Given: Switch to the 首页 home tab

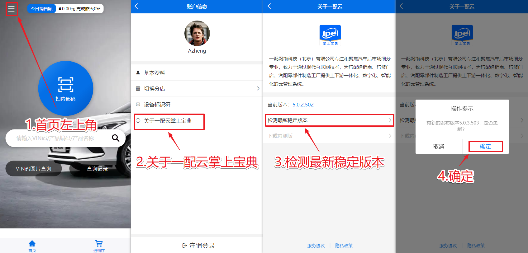Looking at the screenshot, I should pos(32,246).
